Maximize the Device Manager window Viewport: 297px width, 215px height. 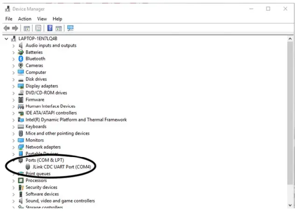[268, 9]
